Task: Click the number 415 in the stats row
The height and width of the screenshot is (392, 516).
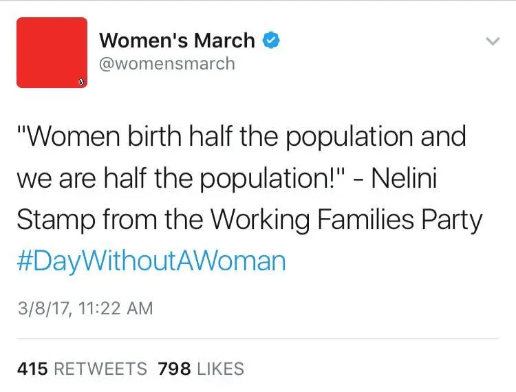Action: tap(32, 369)
